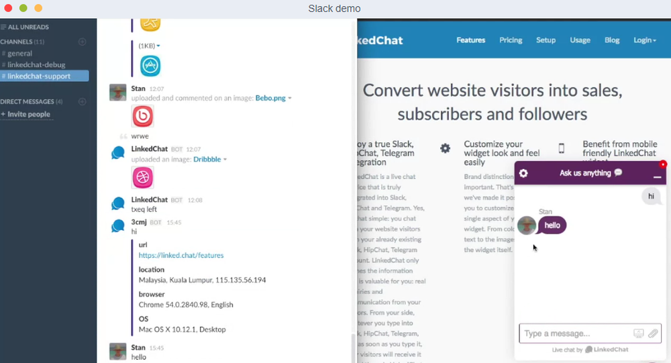The height and width of the screenshot is (363, 671).
Task: Open the Login dropdown on the website
Action: point(644,40)
